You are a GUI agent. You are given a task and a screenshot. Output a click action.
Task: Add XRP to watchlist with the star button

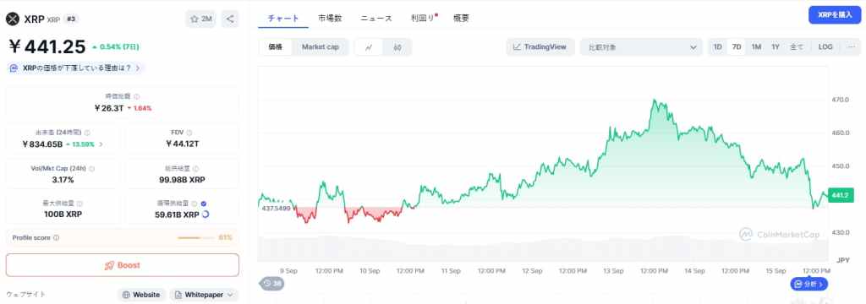click(x=200, y=19)
